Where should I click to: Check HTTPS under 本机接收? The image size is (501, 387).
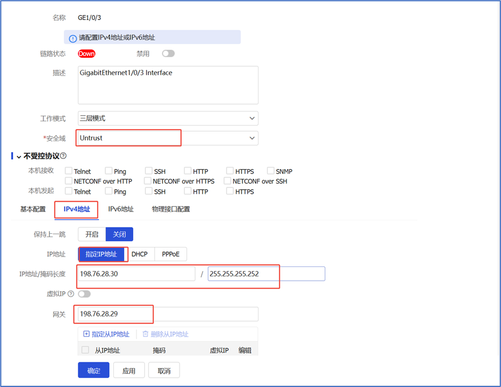coord(230,171)
